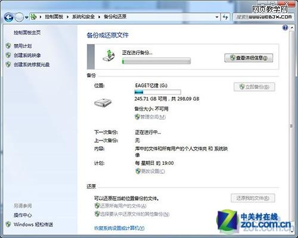Click the backup progress bar under 正在进行备份
This screenshot has width=298, height=238.
click(156, 61)
